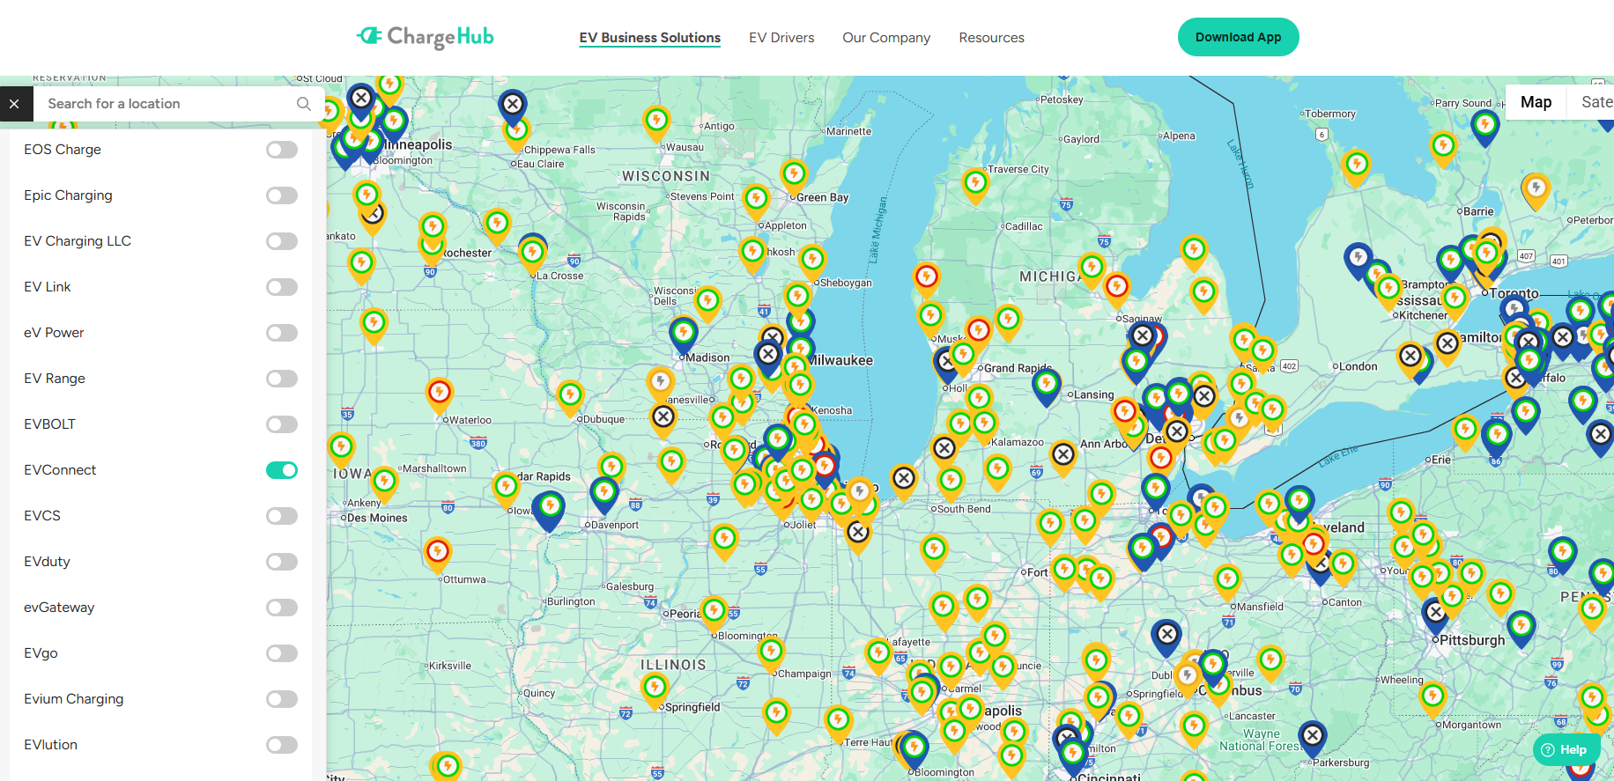Close the filter panel with X icon
Screen dimensions: 1614x781
[x=14, y=104]
